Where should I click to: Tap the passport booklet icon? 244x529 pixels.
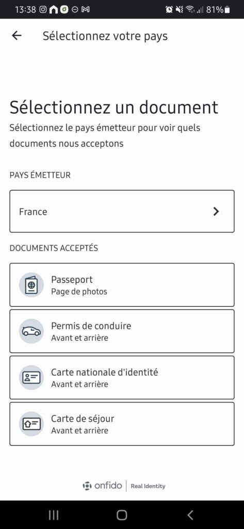pyautogui.click(x=31, y=285)
